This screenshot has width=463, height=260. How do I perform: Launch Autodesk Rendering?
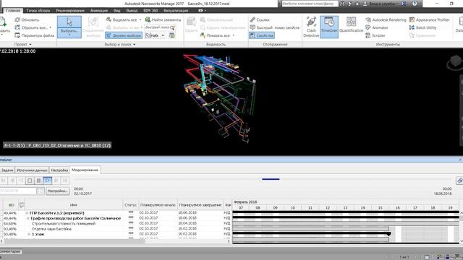[x=386, y=19]
